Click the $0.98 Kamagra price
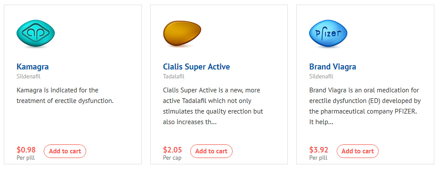439x169 pixels. (x=26, y=150)
